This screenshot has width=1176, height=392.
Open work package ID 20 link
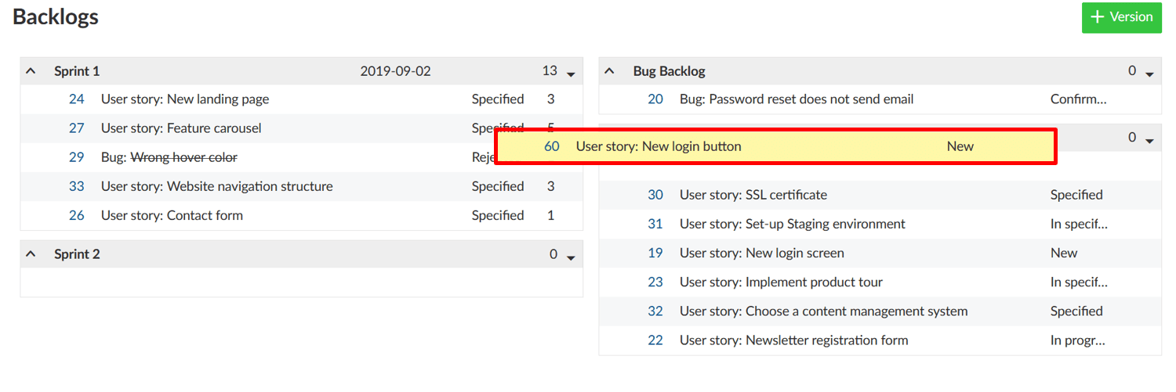pos(655,99)
